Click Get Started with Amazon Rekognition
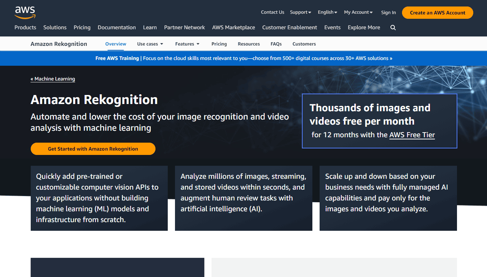Viewport: 487px width, 277px height. point(93,148)
